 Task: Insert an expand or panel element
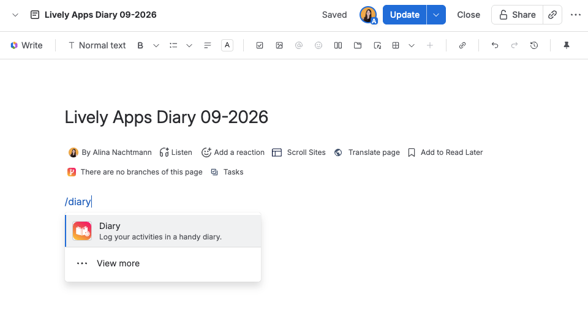click(x=358, y=45)
